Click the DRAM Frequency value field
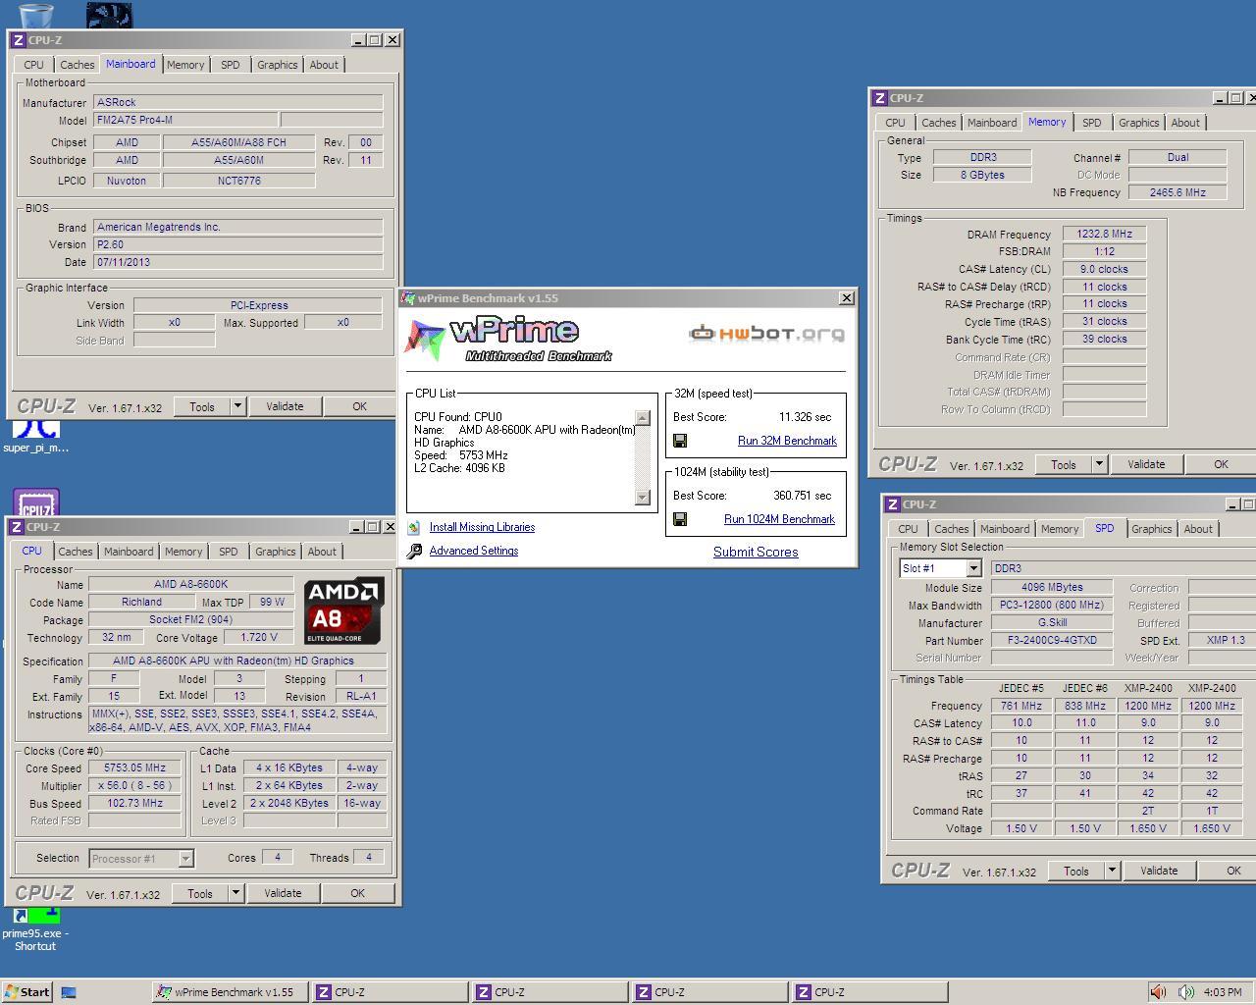This screenshot has height=1005, width=1256. click(x=1104, y=235)
